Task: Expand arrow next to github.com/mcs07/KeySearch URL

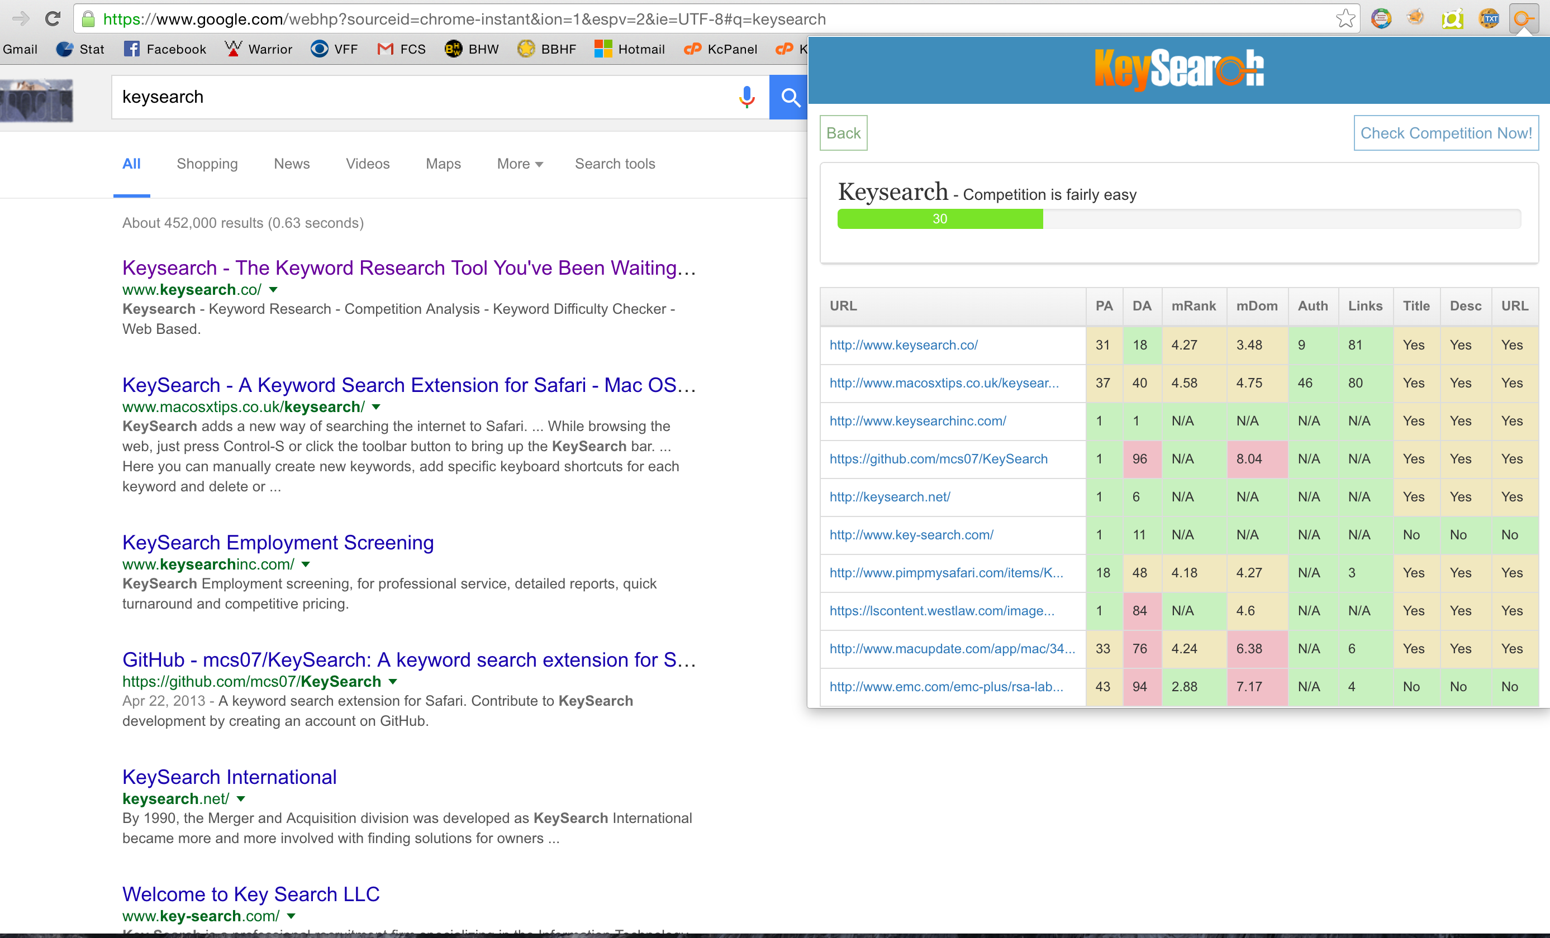Action: (x=393, y=682)
